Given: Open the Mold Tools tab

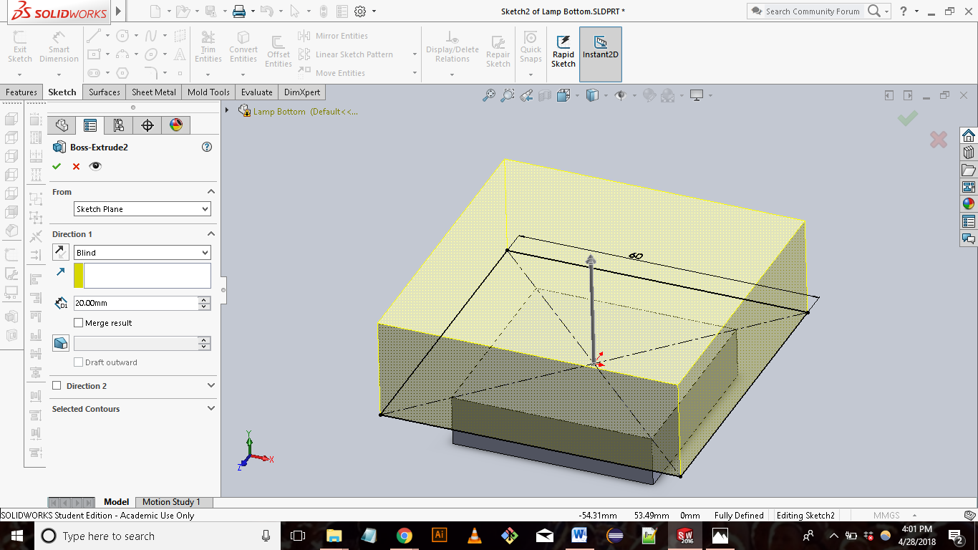Looking at the screenshot, I should point(208,92).
